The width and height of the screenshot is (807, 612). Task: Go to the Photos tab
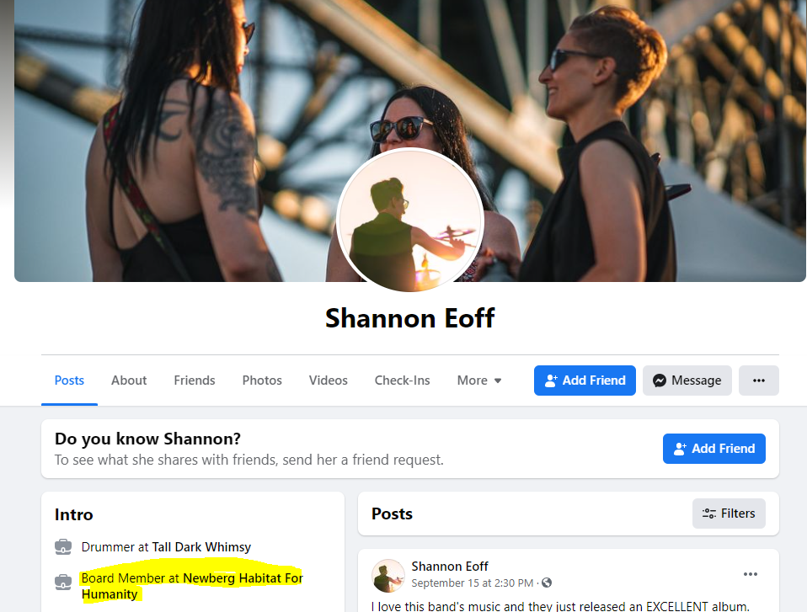pyautogui.click(x=262, y=381)
